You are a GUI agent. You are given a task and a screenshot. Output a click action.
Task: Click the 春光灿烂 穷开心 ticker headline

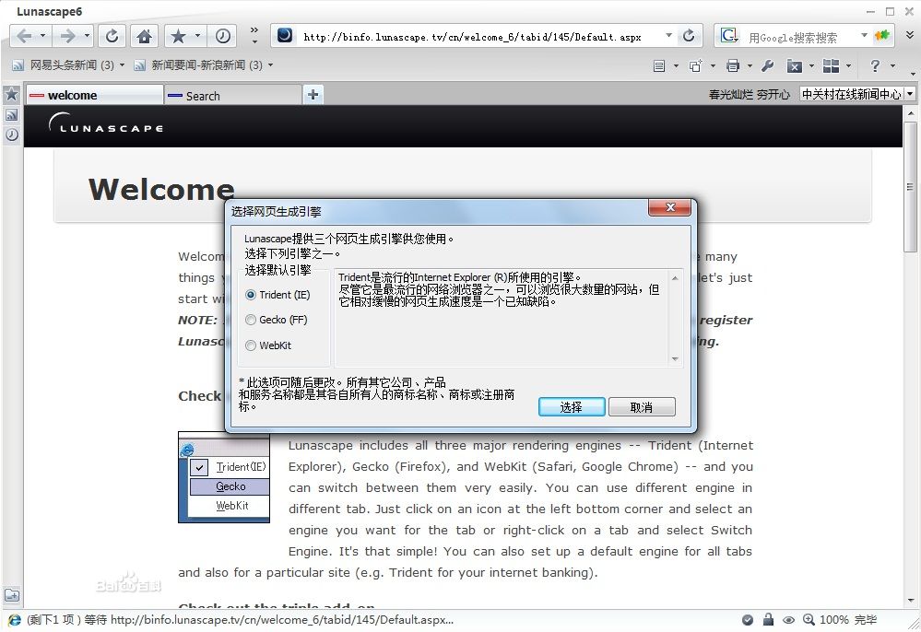(x=749, y=95)
